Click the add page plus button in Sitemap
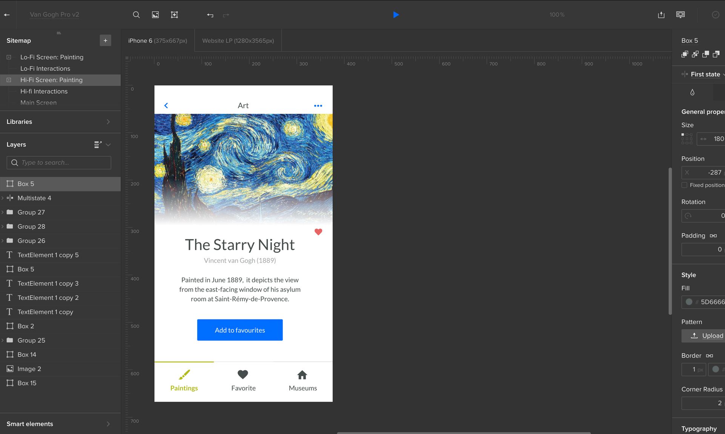The width and height of the screenshot is (725, 434). coord(105,40)
